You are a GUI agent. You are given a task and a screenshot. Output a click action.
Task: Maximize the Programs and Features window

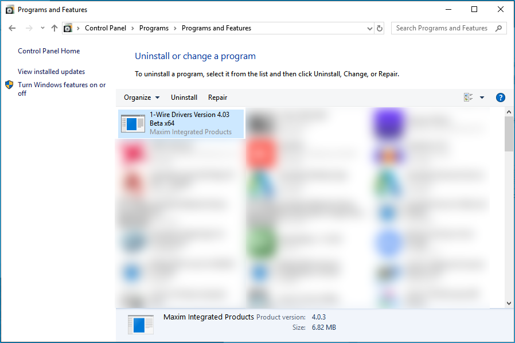point(474,10)
